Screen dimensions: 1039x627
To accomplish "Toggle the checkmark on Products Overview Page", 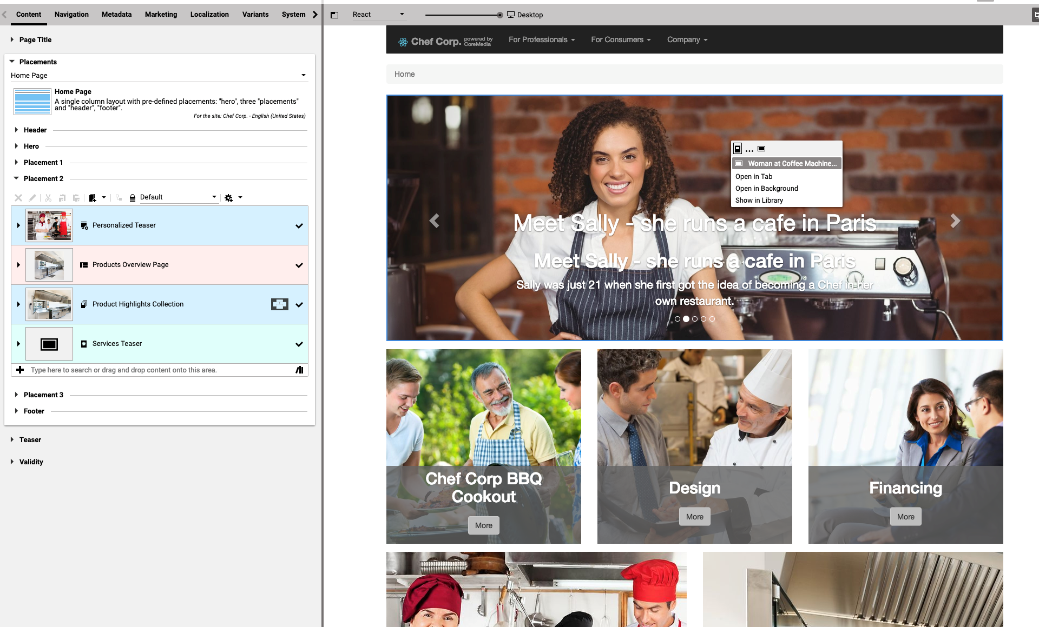I will 299,265.
